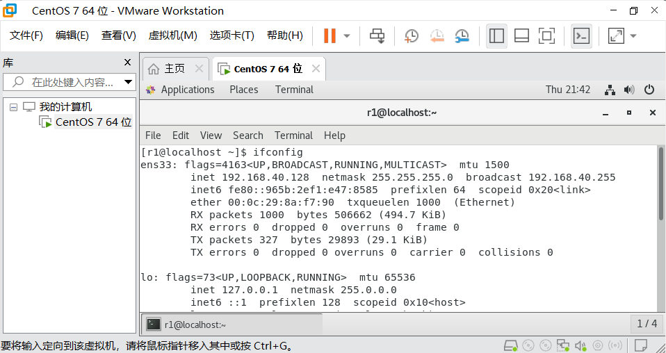The height and width of the screenshot is (353, 666).
Task: Click the first CD/DVD drive status icon
Action: tap(528, 345)
